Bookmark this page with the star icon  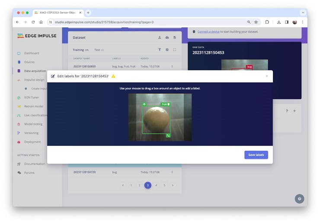(x=256, y=22)
